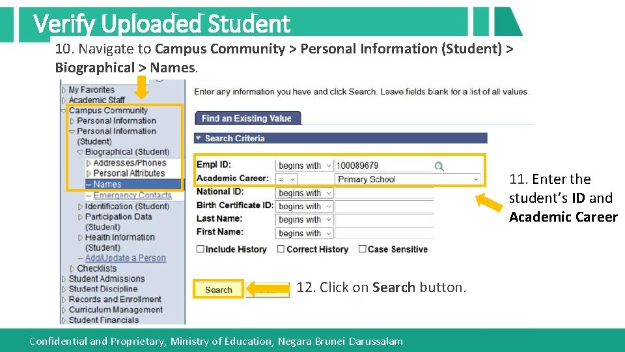Tick the Include History checkbox
The width and height of the screenshot is (625, 352).
200,249
